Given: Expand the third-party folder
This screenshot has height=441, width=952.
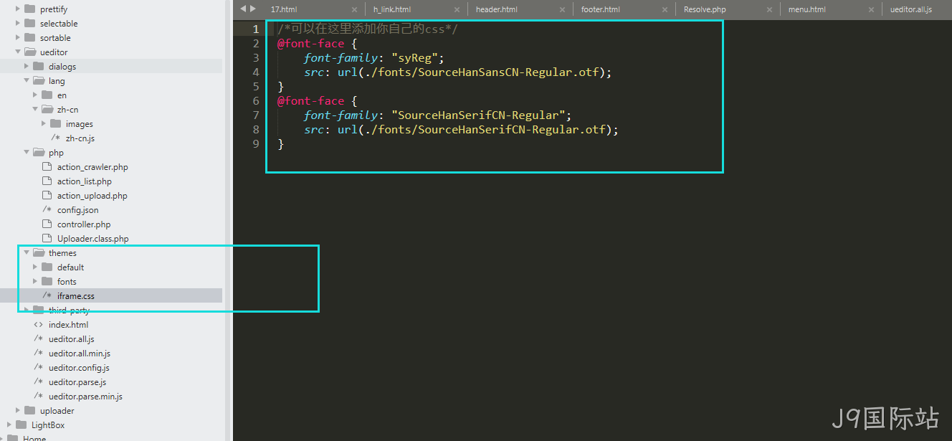Looking at the screenshot, I should pyautogui.click(x=27, y=310).
